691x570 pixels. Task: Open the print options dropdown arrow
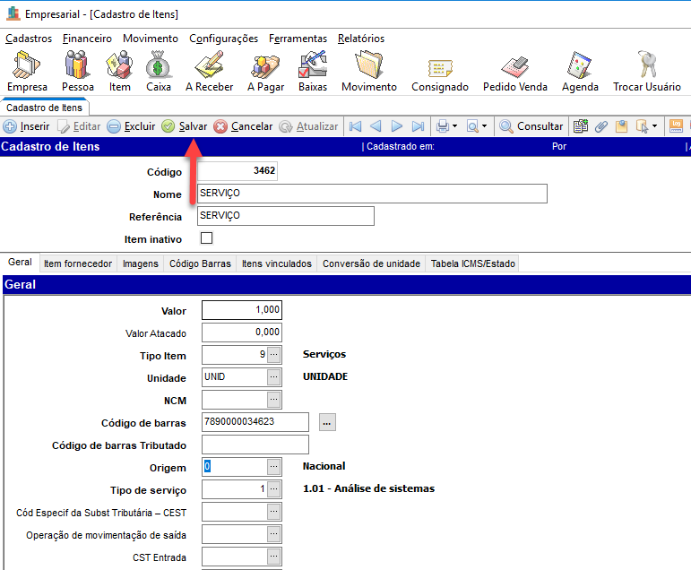pos(454,126)
